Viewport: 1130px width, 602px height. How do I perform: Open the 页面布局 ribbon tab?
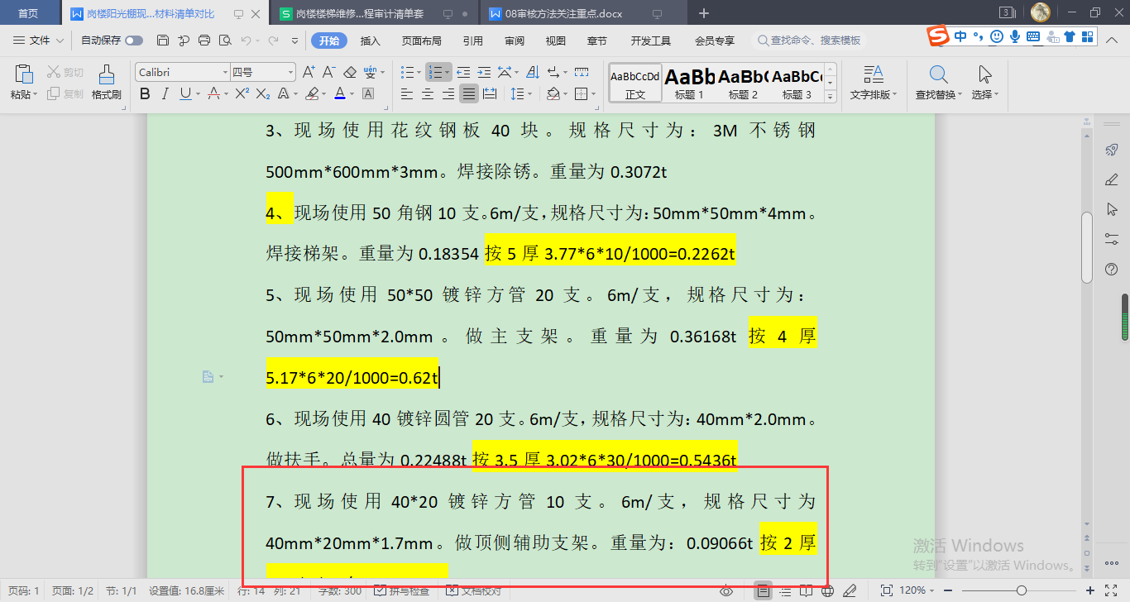click(x=421, y=41)
